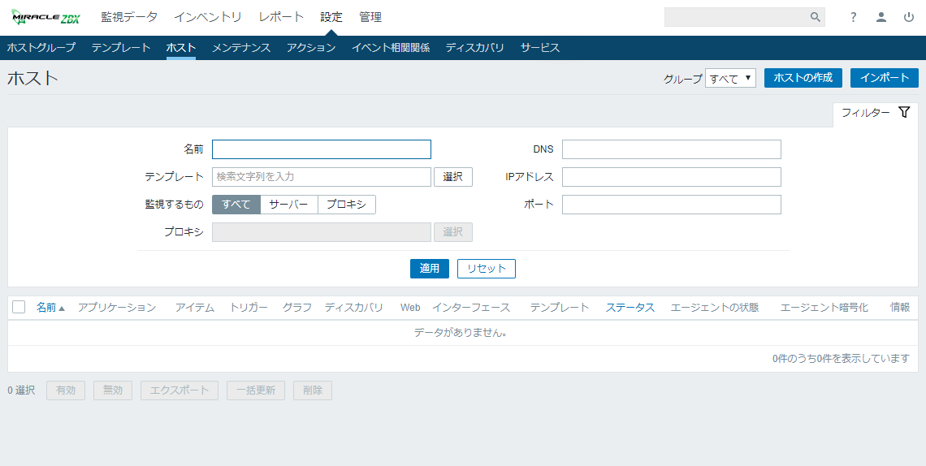The width and height of the screenshot is (926, 466).
Task: Open the グループ dropdown
Action: pyautogui.click(x=730, y=78)
